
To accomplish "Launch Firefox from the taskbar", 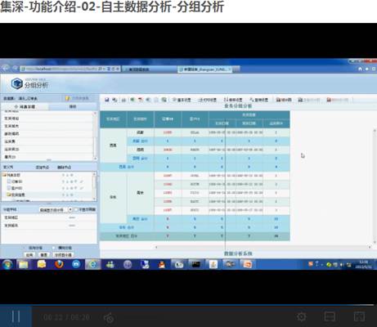I will click(x=59, y=264).
